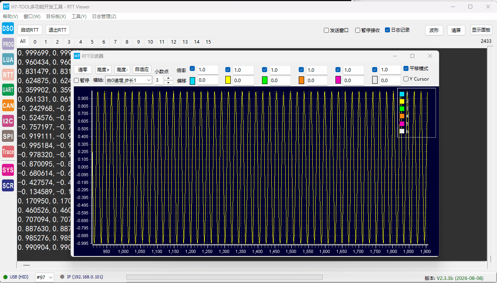Uncheck the magenta channel enable checkbox

pos(338,69)
